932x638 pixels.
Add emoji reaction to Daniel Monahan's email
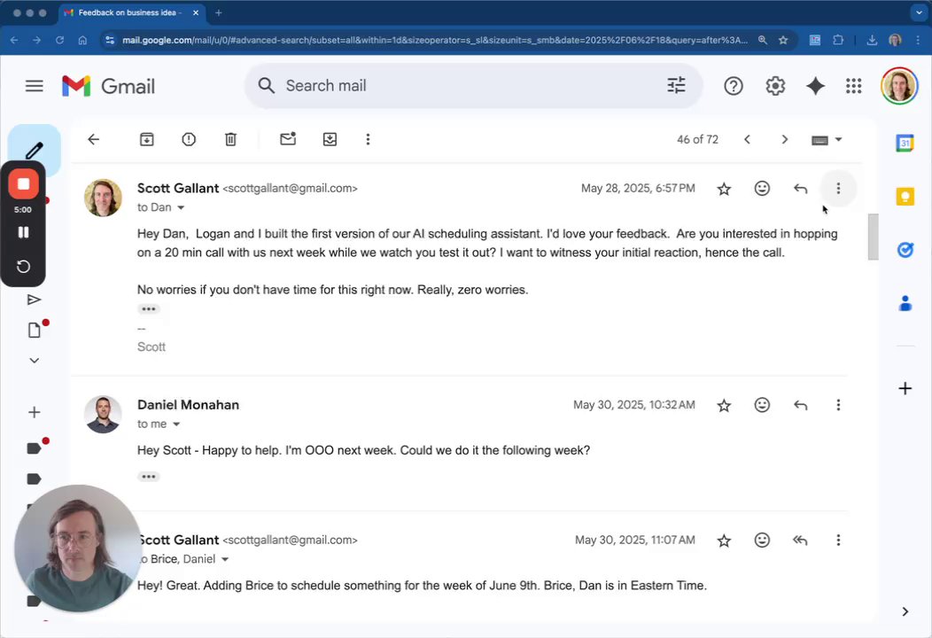tap(762, 405)
